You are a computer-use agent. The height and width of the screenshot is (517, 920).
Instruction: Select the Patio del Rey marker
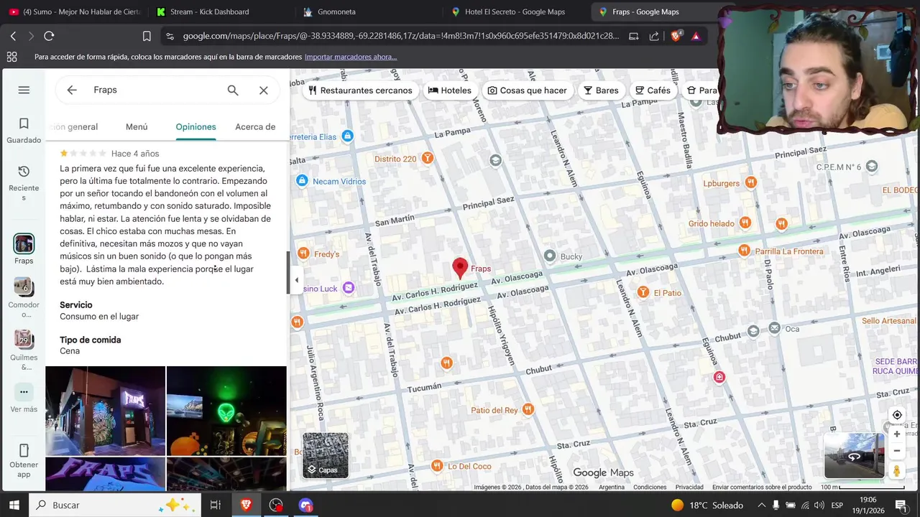pyautogui.click(x=528, y=409)
